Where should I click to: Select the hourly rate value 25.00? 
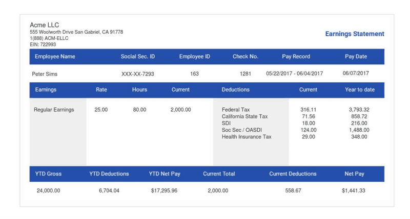point(101,110)
